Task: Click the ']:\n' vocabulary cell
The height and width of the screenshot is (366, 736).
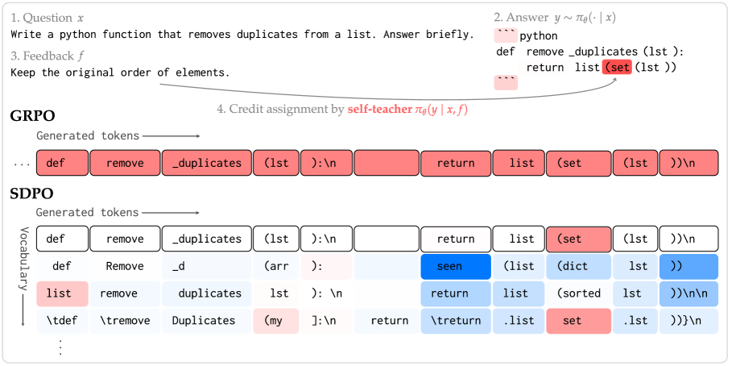Action: 326,321
